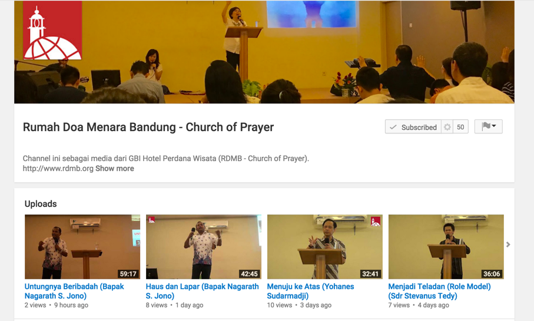The height and width of the screenshot is (321, 534).
Task: Click the channel banner image
Action: [x=264, y=52]
